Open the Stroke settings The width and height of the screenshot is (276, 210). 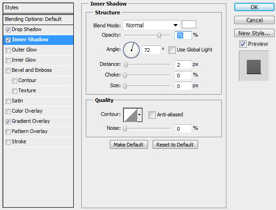tap(19, 141)
